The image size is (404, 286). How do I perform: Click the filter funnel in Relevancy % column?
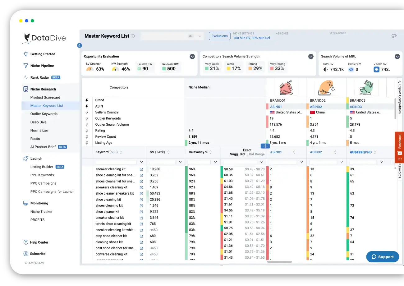point(215,162)
